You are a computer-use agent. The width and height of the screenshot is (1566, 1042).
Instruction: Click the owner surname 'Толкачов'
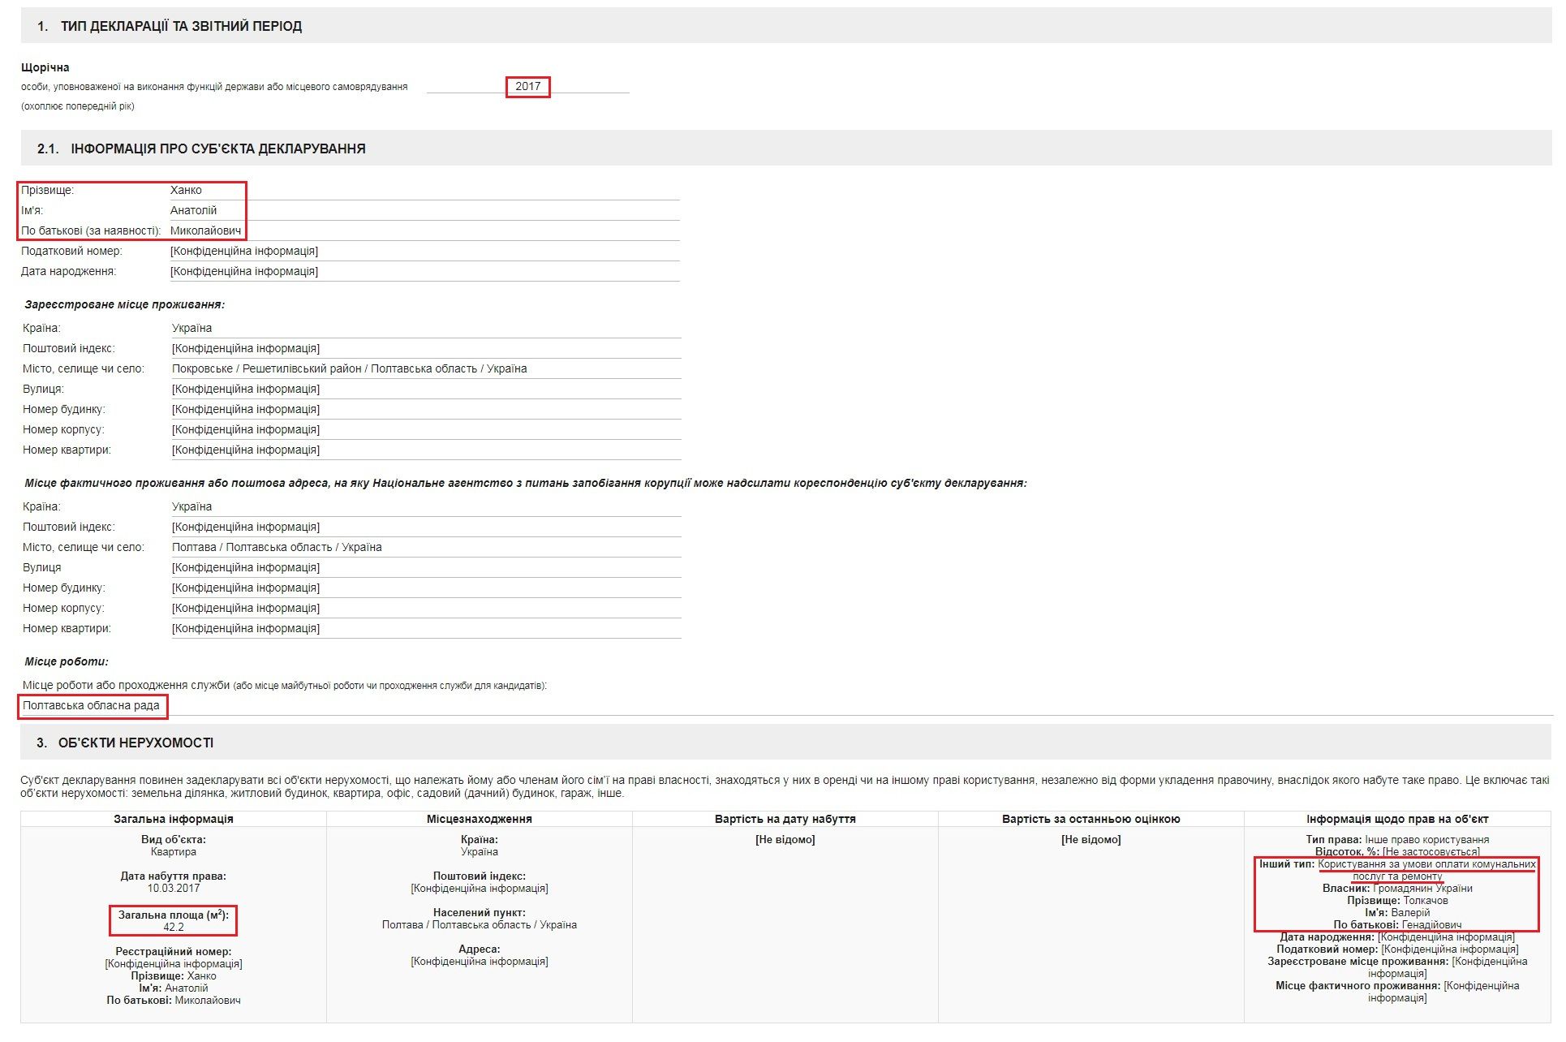[1425, 900]
